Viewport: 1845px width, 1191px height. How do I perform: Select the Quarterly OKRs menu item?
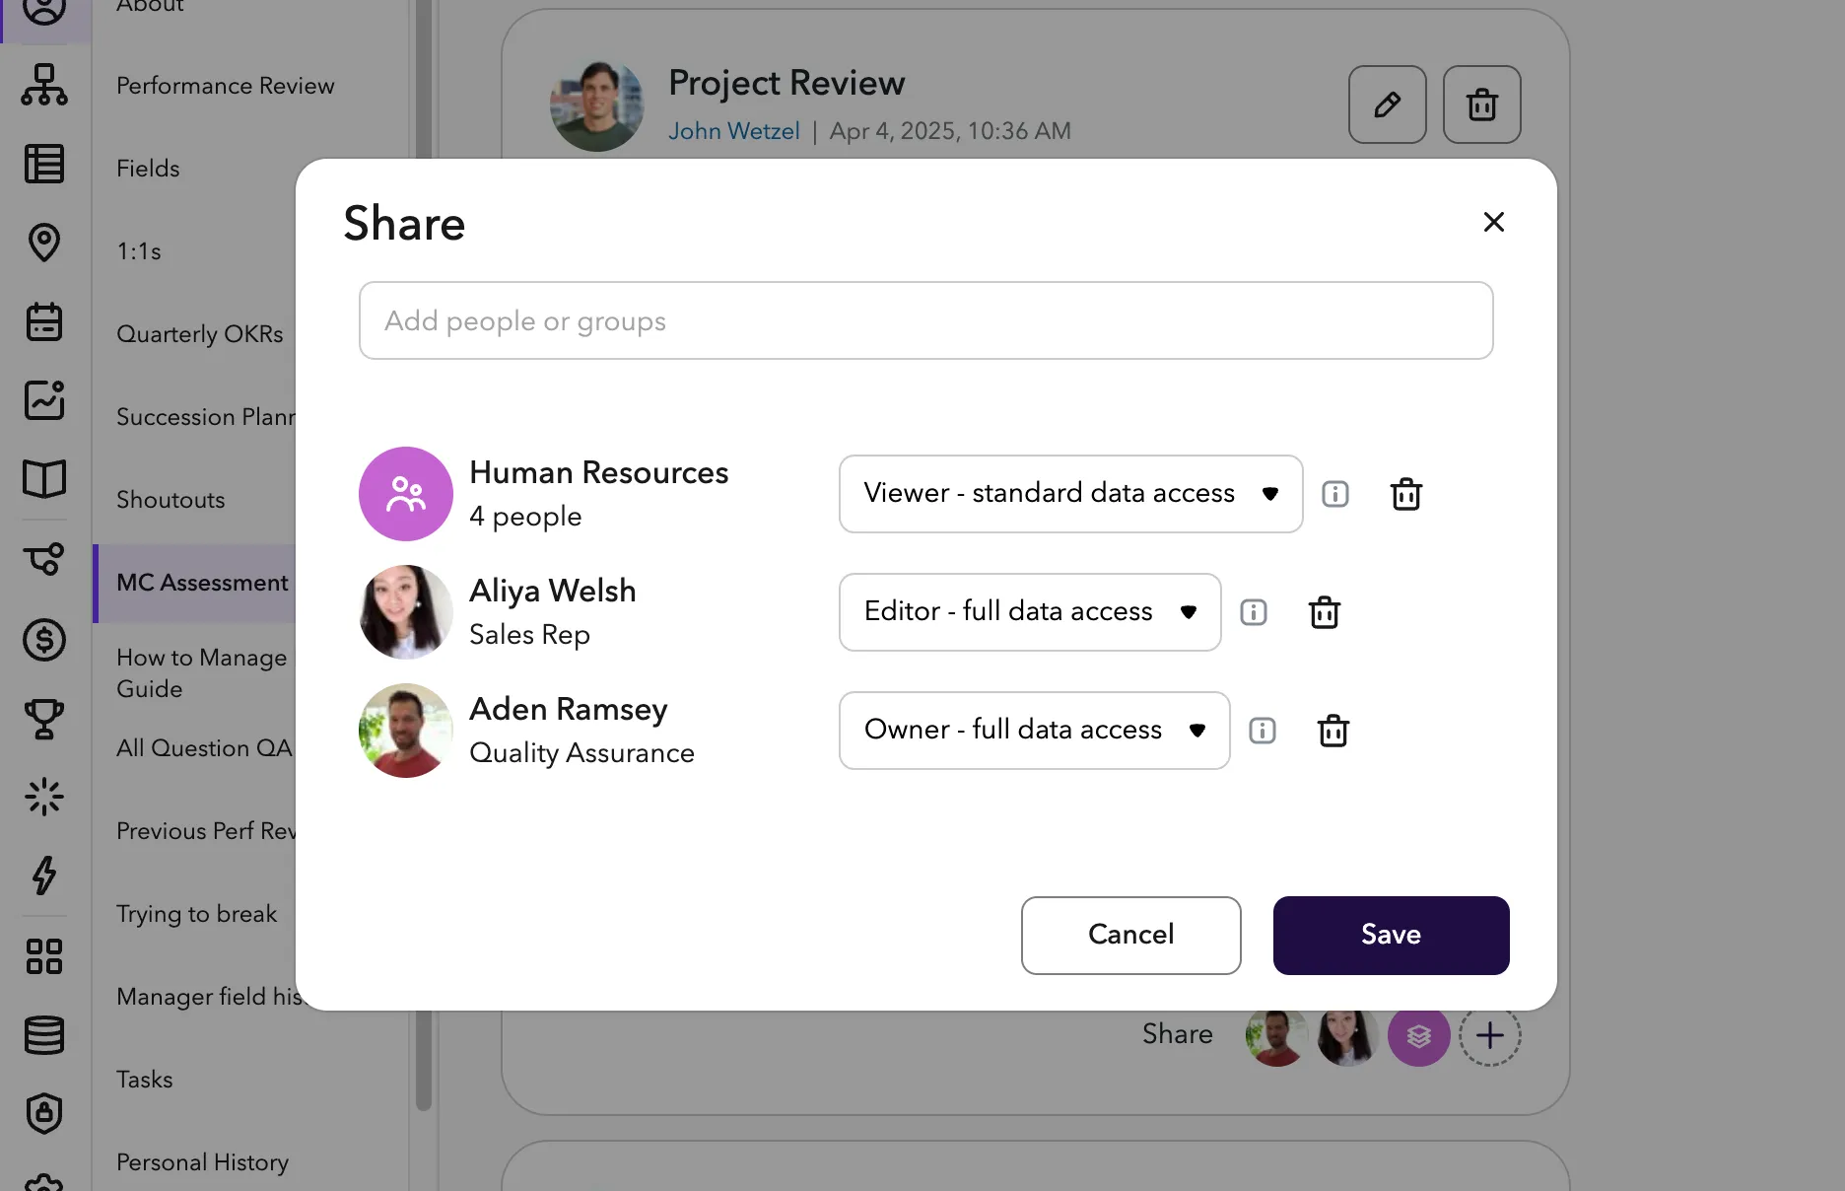200,334
